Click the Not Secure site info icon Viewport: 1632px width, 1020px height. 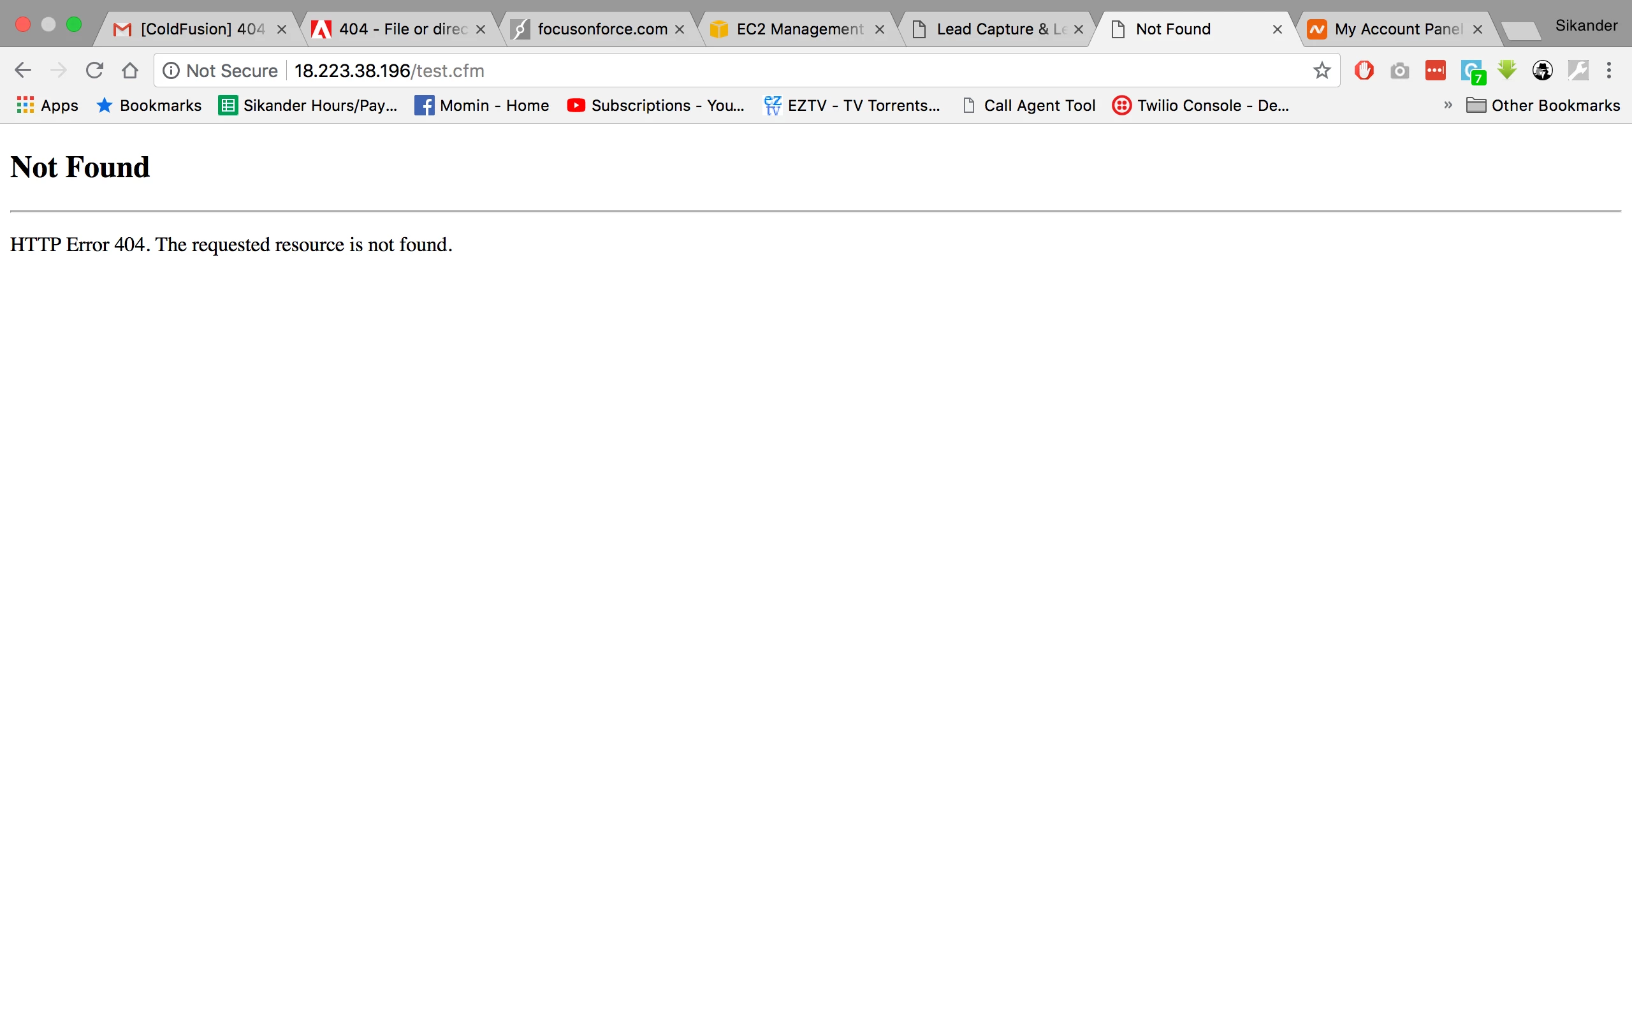click(171, 70)
